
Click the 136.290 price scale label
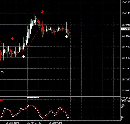click(126, 2)
